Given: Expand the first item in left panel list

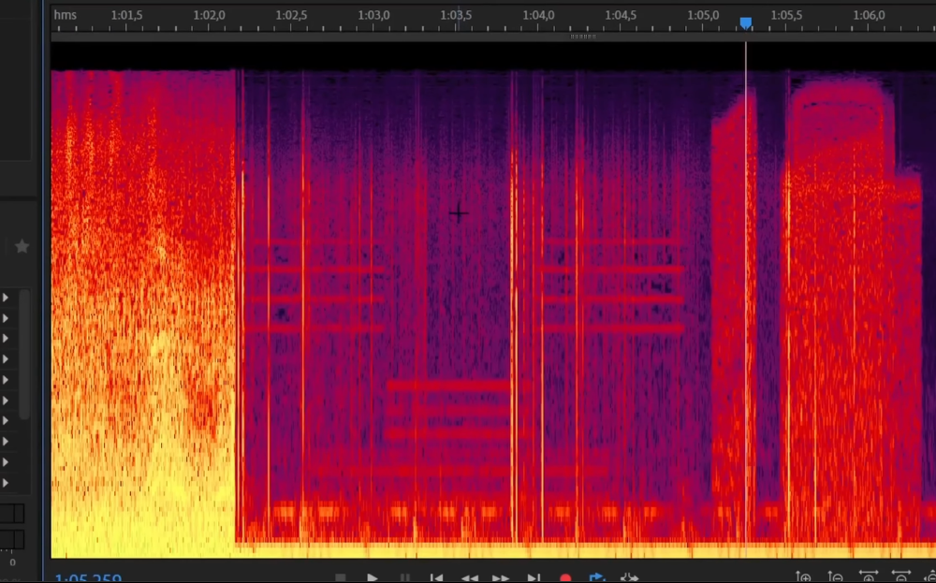Looking at the screenshot, I should [x=6, y=298].
